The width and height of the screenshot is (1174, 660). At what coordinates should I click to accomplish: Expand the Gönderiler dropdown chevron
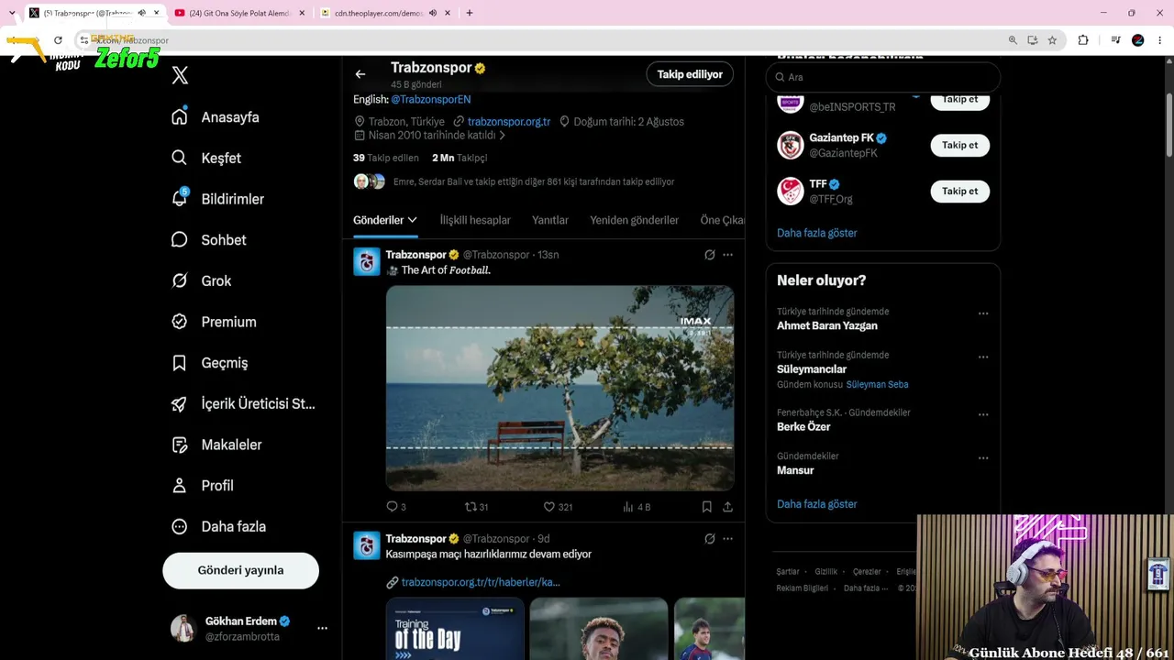(413, 220)
